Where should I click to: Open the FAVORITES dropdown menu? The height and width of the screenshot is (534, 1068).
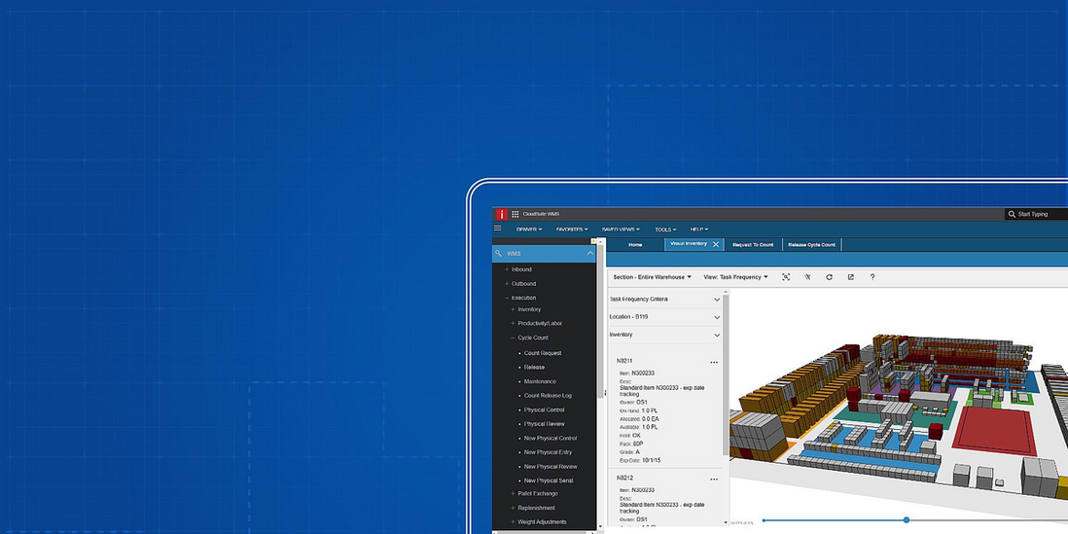(x=572, y=230)
